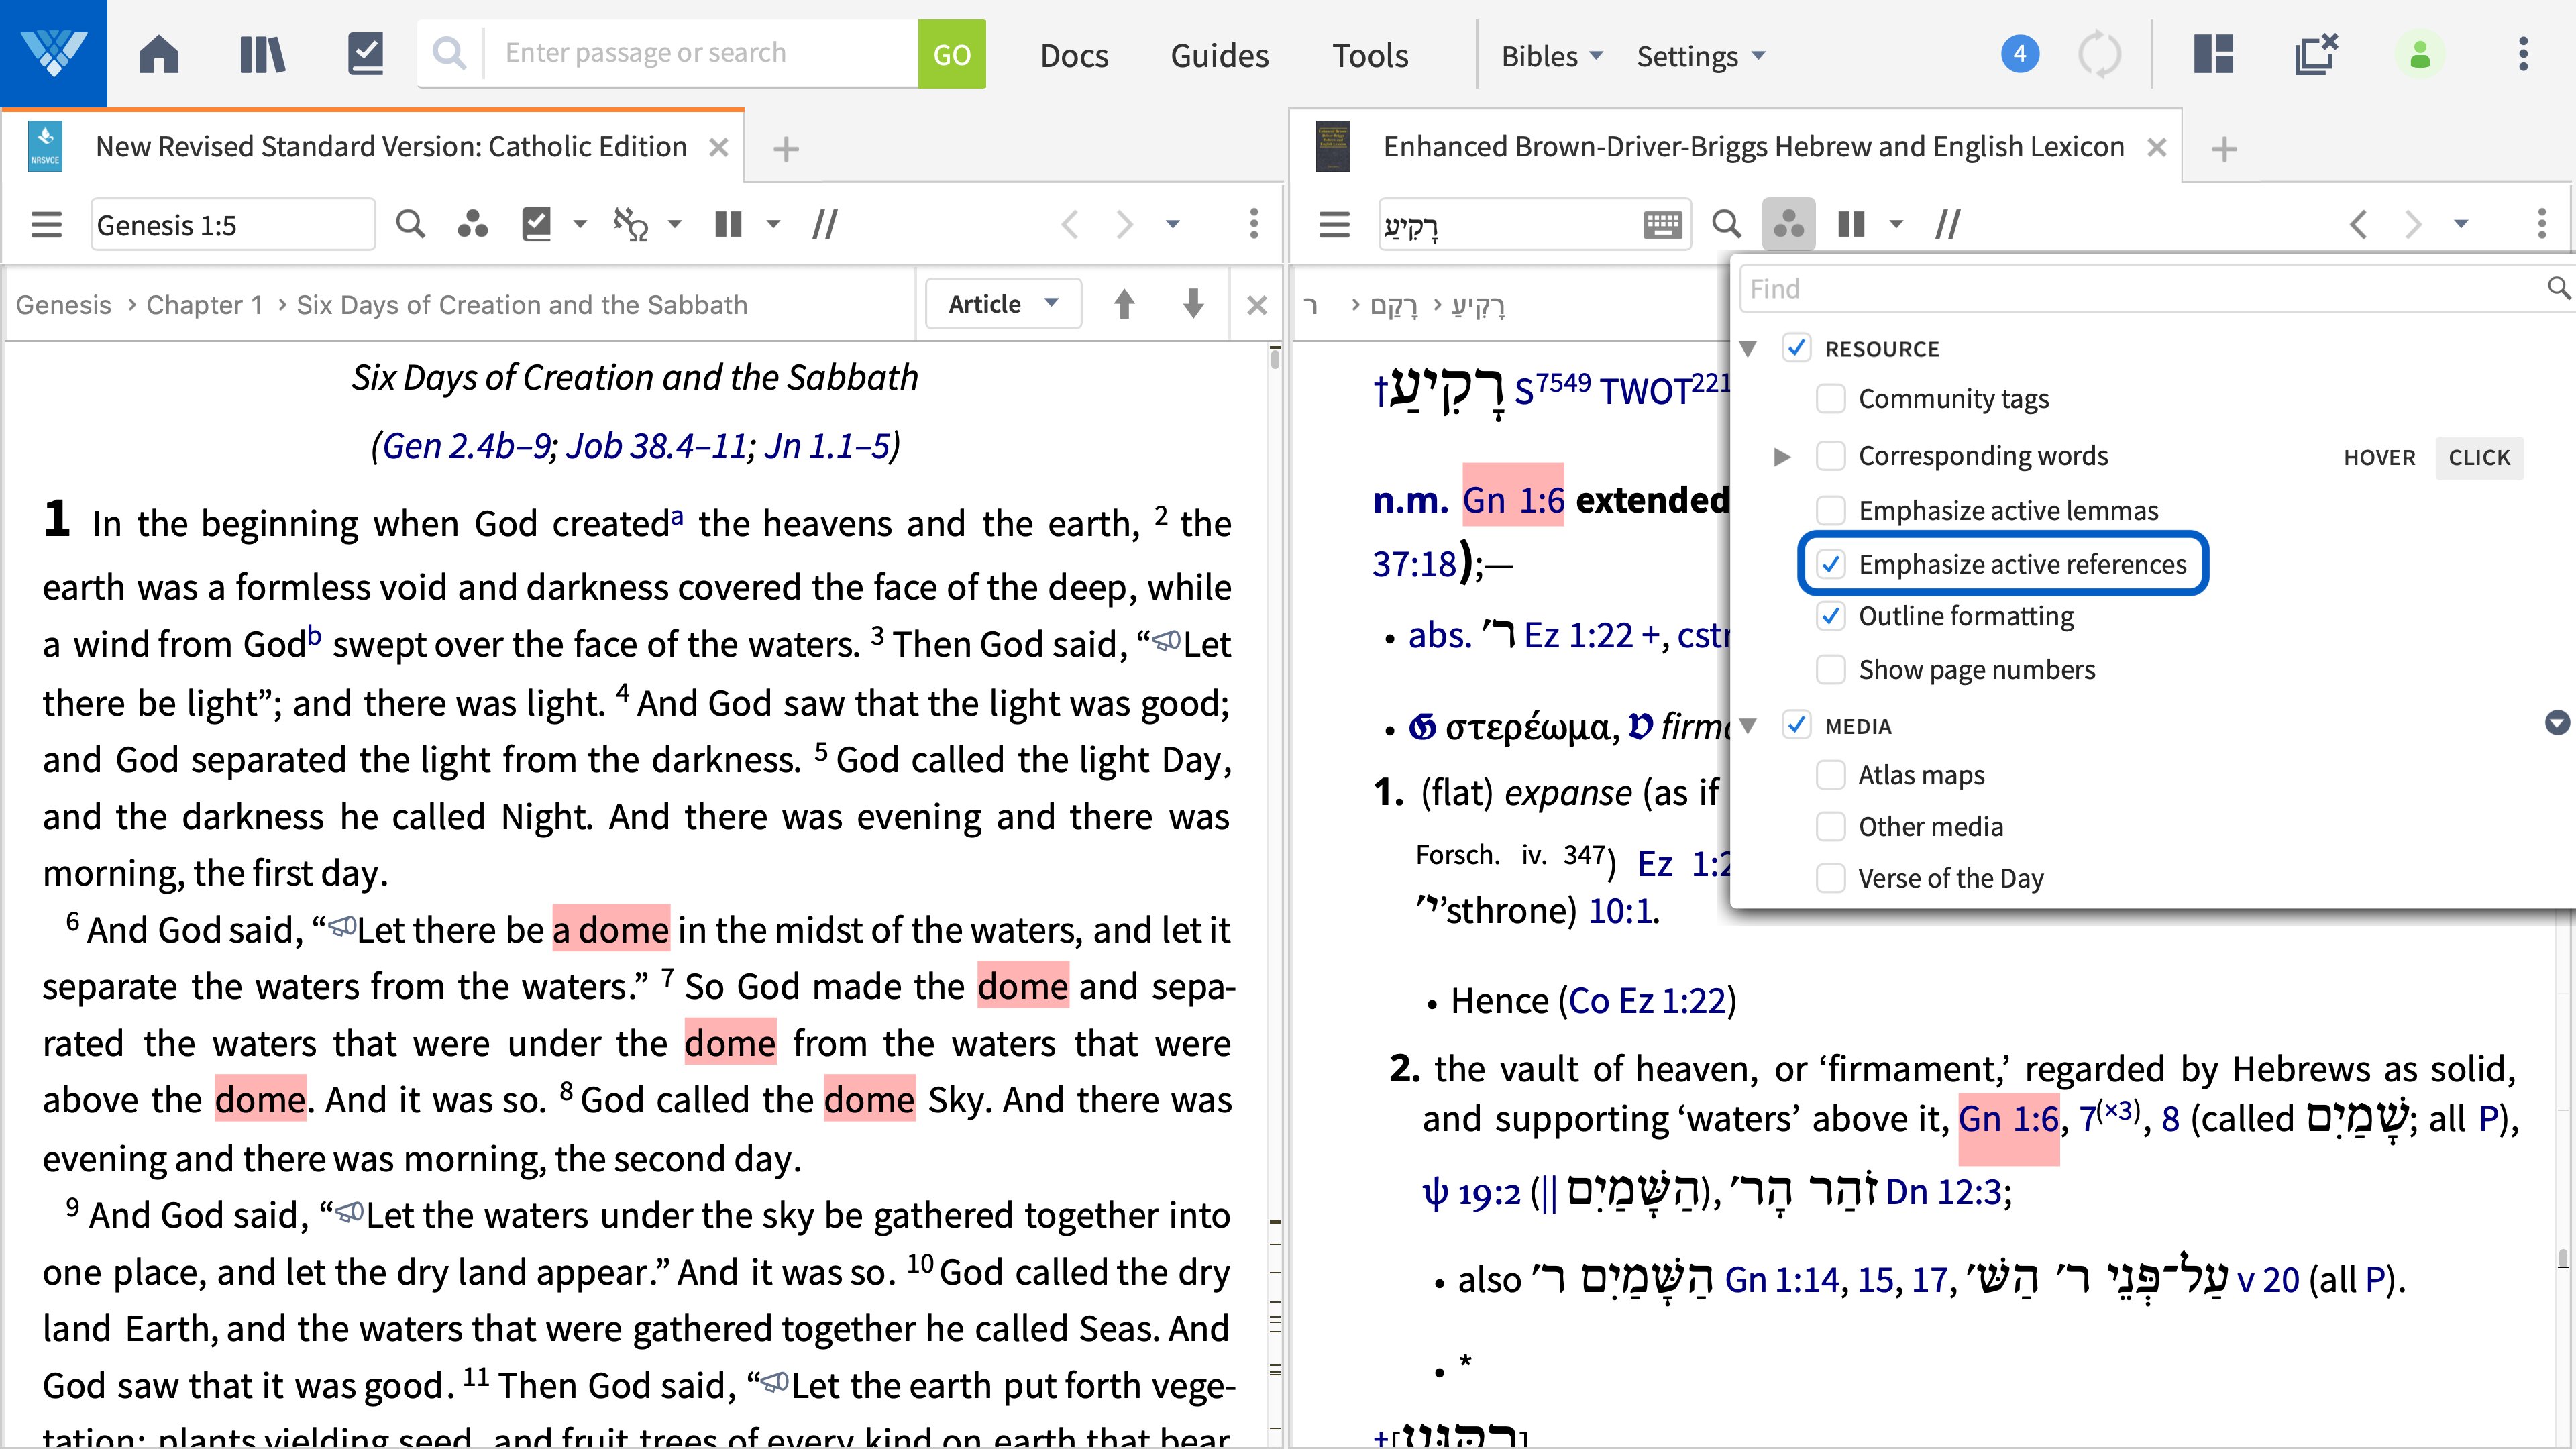
Task: Collapse the RESOURCE section triangle
Action: (x=1748, y=349)
